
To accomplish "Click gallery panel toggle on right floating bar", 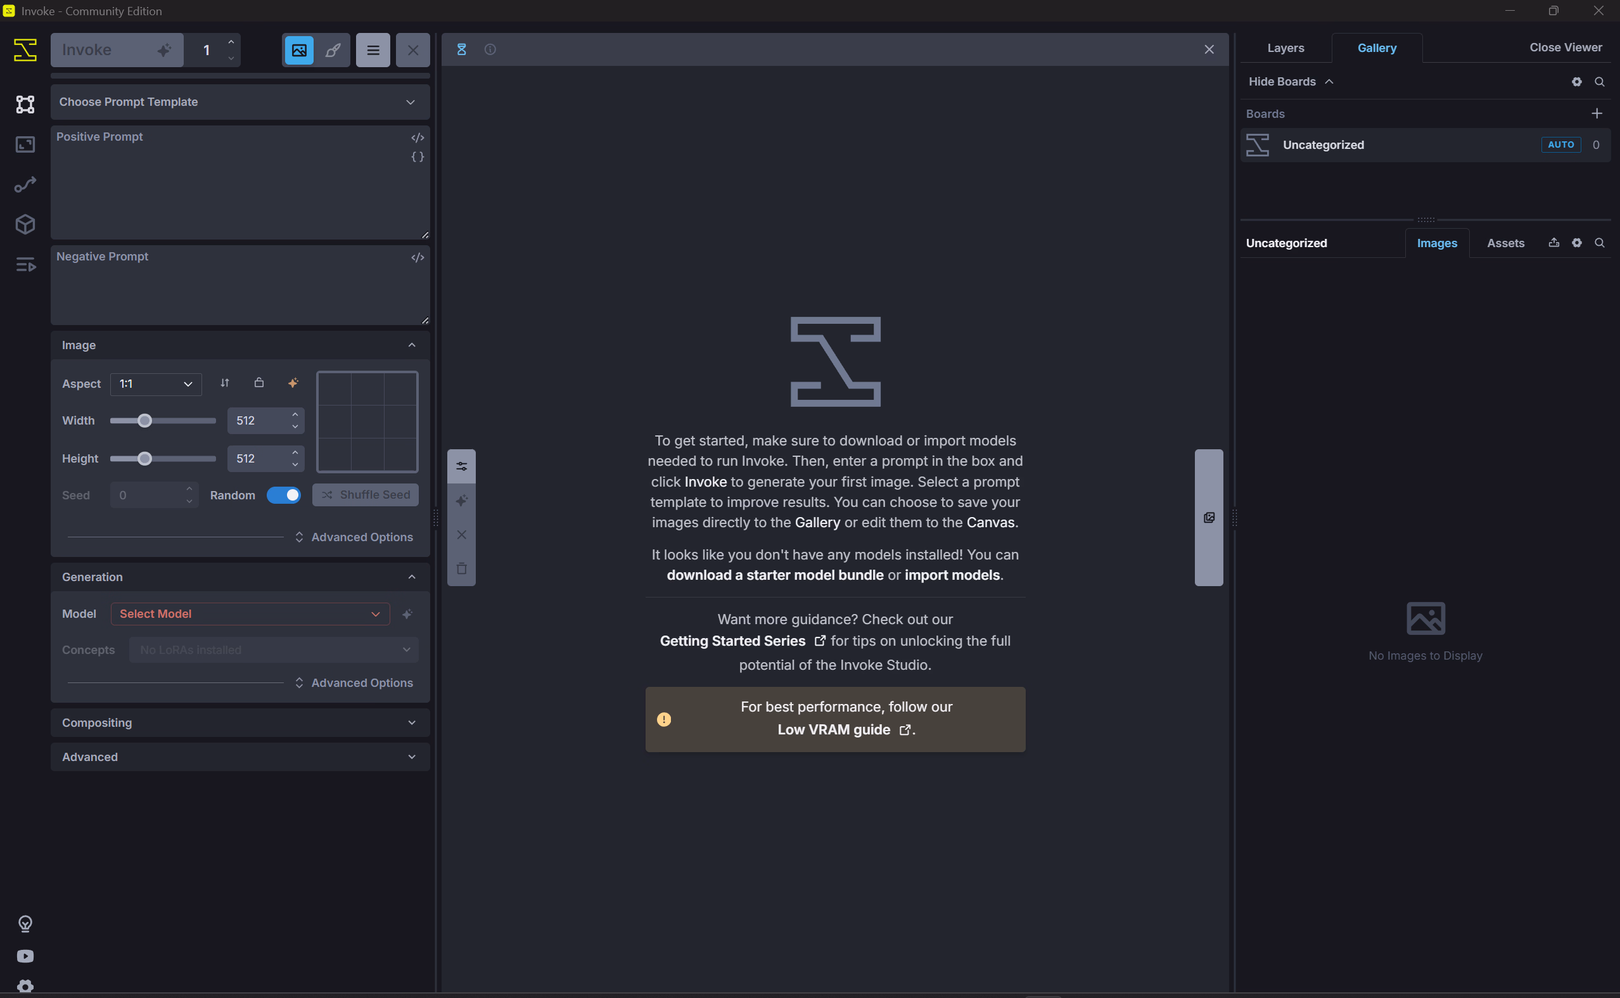I will tap(1209, 518).
